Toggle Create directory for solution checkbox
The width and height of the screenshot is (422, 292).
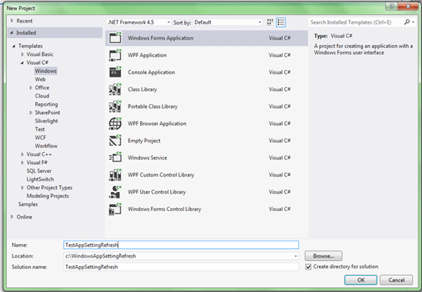tap(309, 267)
